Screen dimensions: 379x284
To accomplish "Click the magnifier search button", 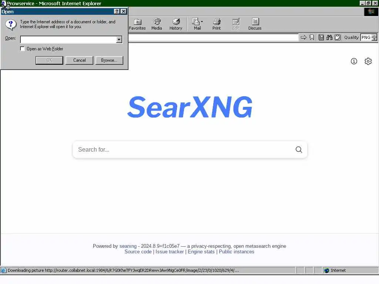I will (299, 150).
